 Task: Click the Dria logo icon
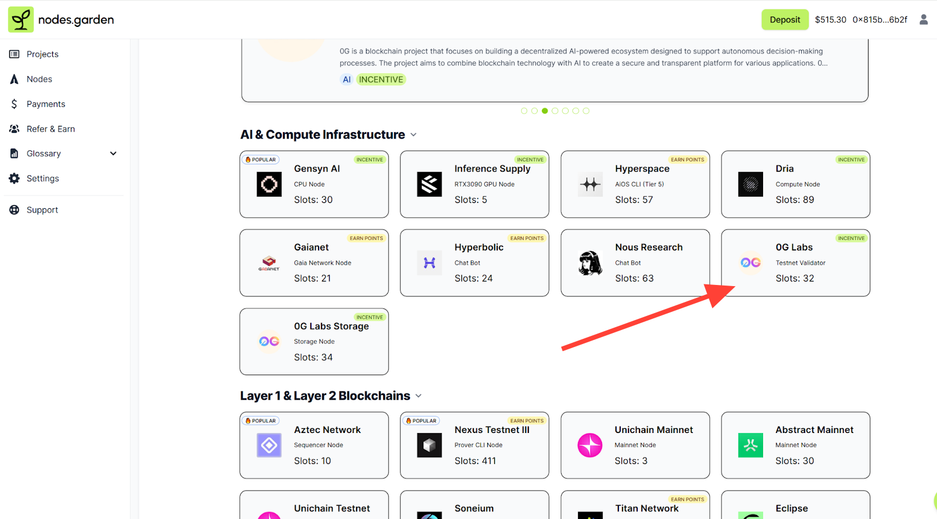click(751, 184)
